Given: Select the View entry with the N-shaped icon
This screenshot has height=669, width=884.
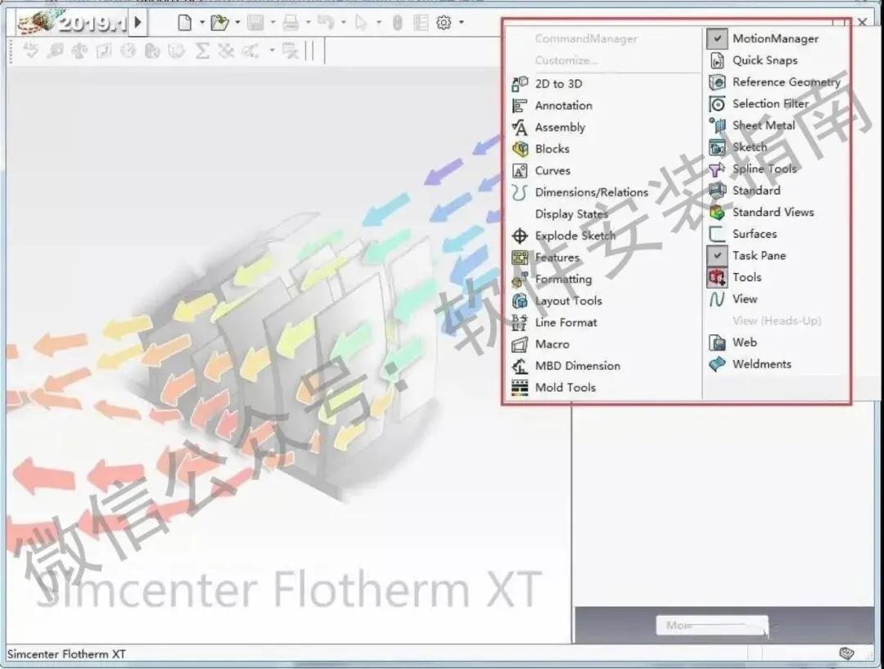Looking at the screenshot, I should tap(745, 299).
